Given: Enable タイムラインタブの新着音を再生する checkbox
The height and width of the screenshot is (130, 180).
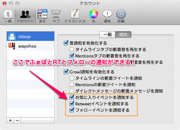Looking at the screenshot, I should pos(72,49).
